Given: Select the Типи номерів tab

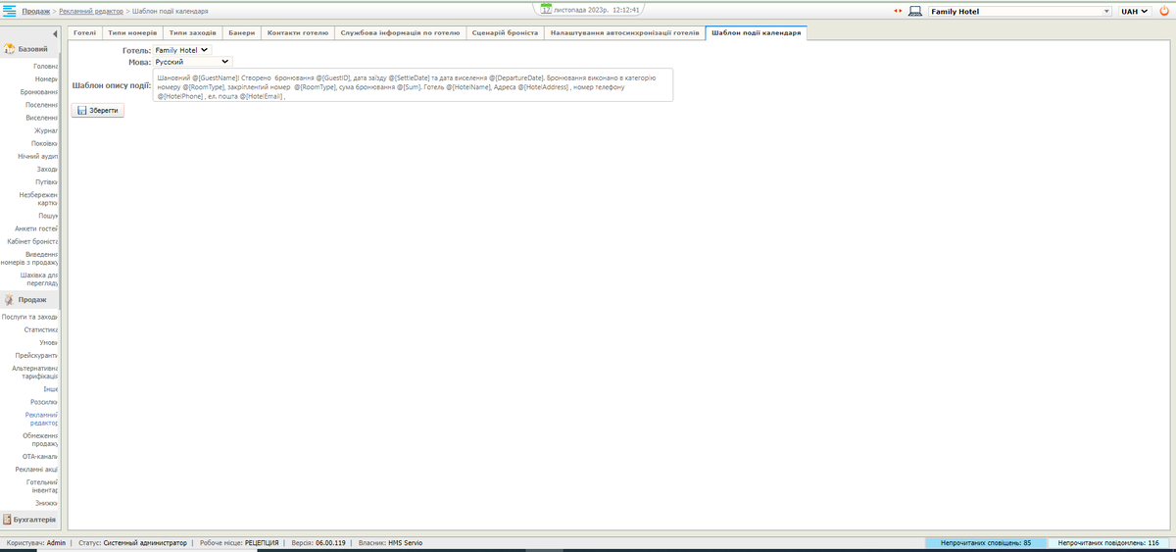Looking at the screenshot, I should (132, 32).
